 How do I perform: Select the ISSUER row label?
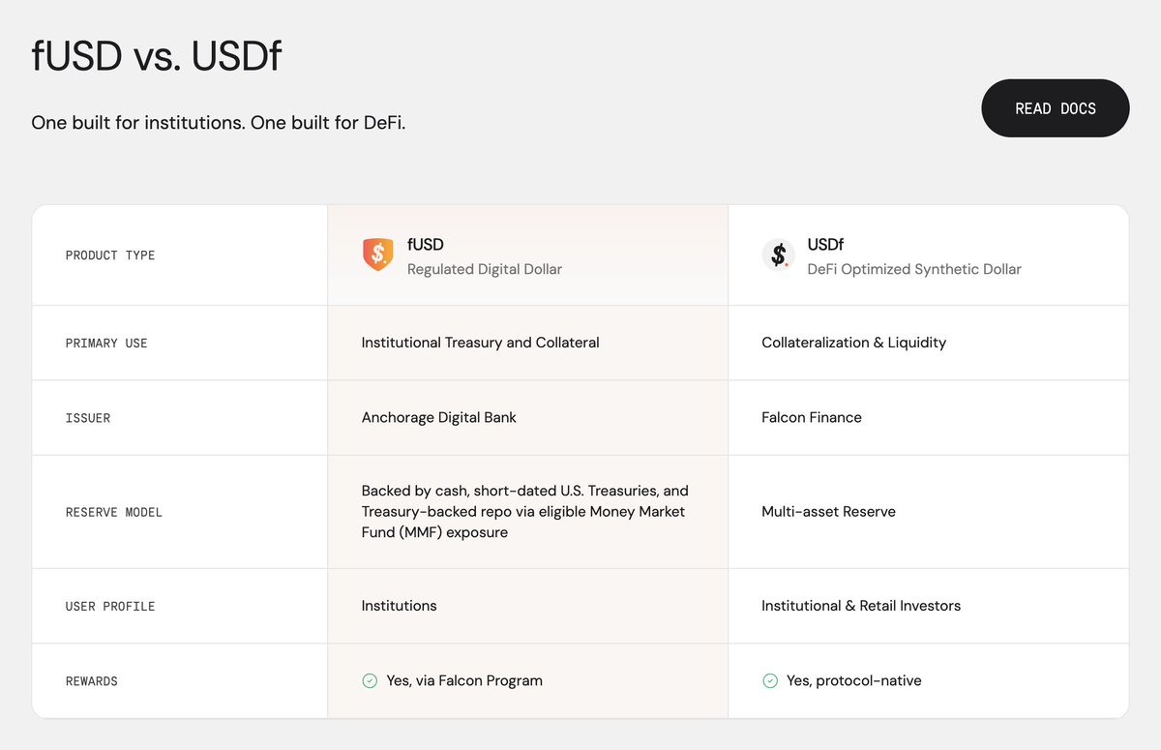pyautogui.click(x=88, y=418)
